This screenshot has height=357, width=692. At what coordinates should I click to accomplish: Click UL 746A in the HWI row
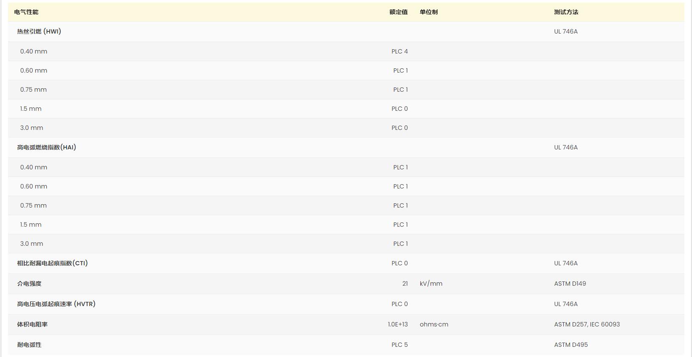point(566,31)
